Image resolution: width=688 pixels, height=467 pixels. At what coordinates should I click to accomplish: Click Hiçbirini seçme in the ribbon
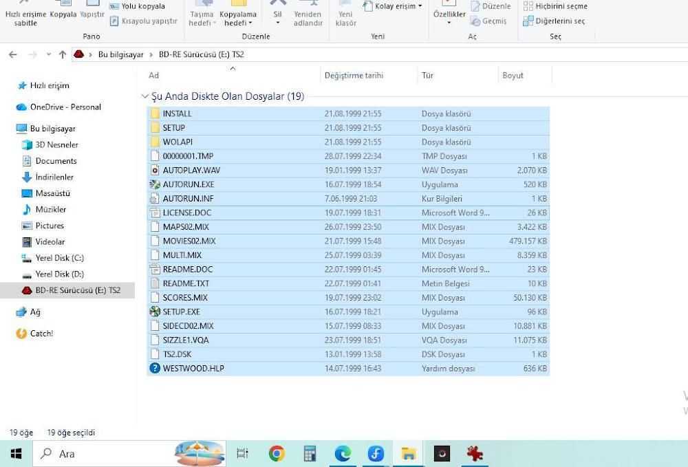[555, 6]
